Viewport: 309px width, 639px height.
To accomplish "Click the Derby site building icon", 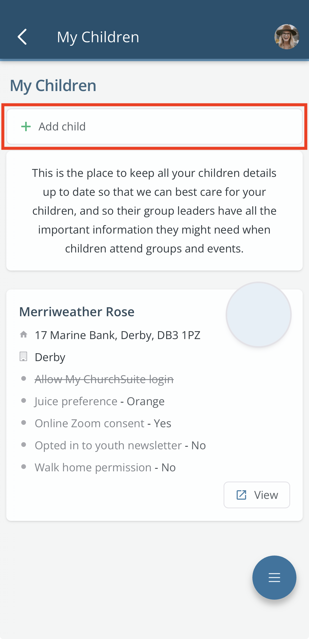I will 23,357.
